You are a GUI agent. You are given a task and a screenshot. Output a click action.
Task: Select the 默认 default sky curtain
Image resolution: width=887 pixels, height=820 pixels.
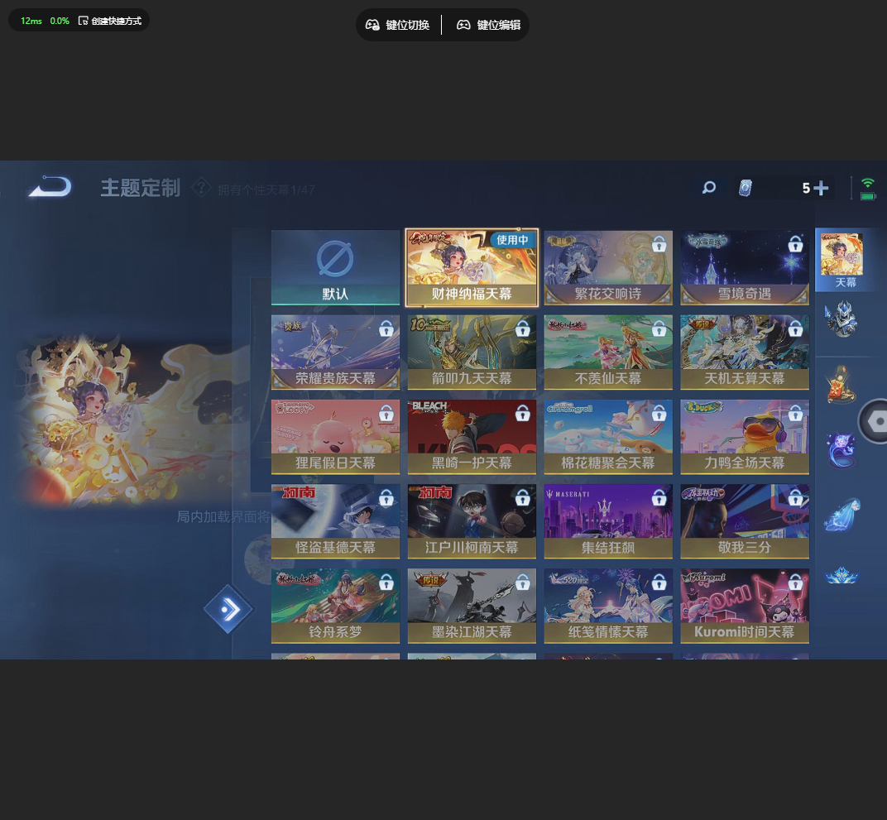click(x=335, y=268)
